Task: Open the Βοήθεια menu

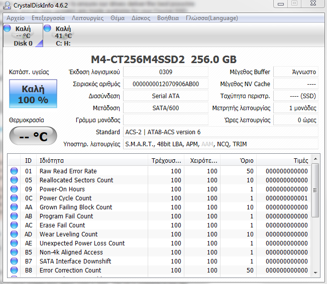Action: click(168, 18)
